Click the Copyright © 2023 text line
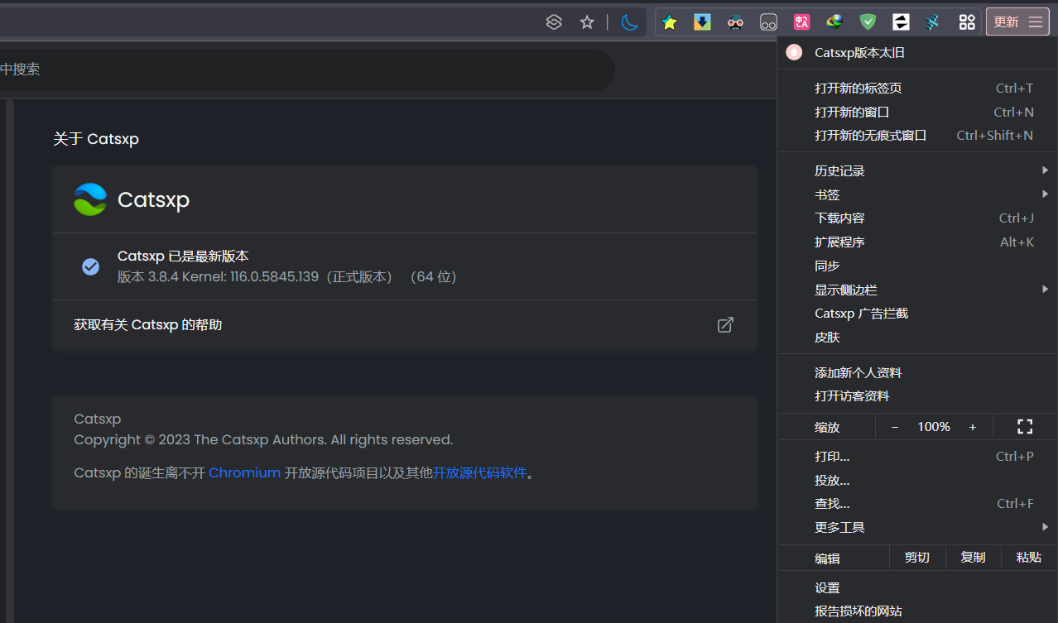This screenshot has width=1058, height=623. click(263, 440)
